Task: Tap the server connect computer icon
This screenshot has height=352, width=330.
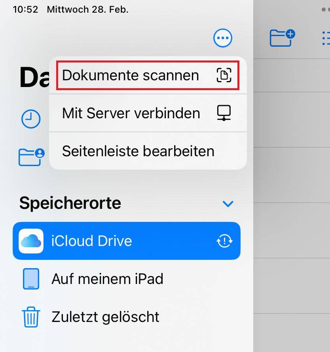Action: [x=224, y=113]
